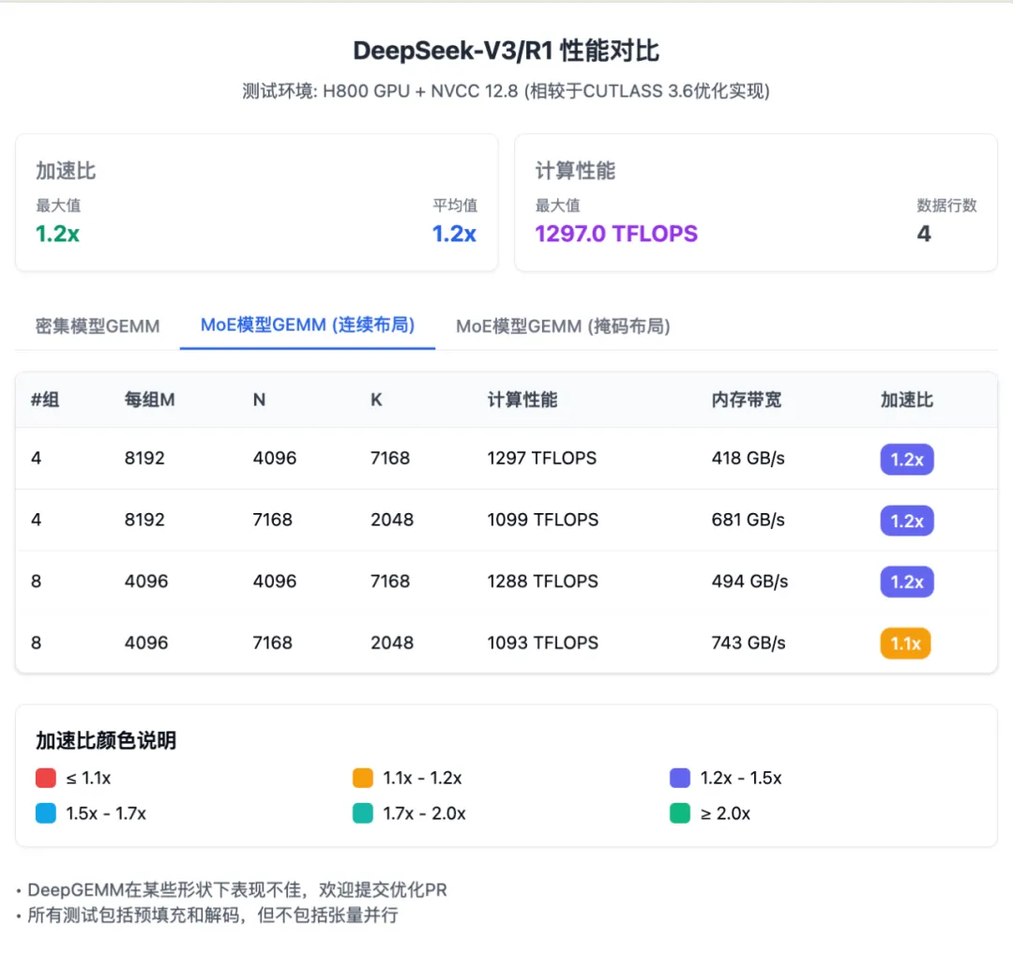
Task: Click the 所有测试包括预填充和解码 footnote
Action: (213, 916)
